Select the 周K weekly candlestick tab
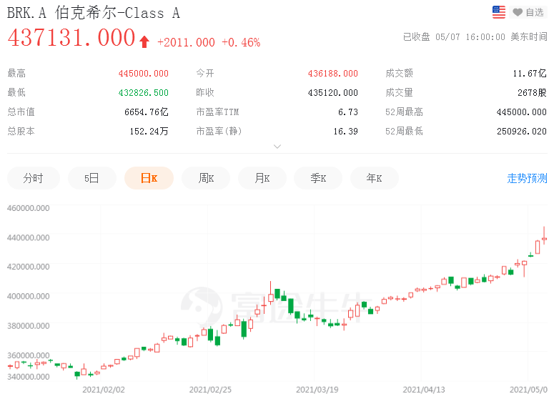Image resolution: width=559 pixels, height=399 pixels. (206, 178)
